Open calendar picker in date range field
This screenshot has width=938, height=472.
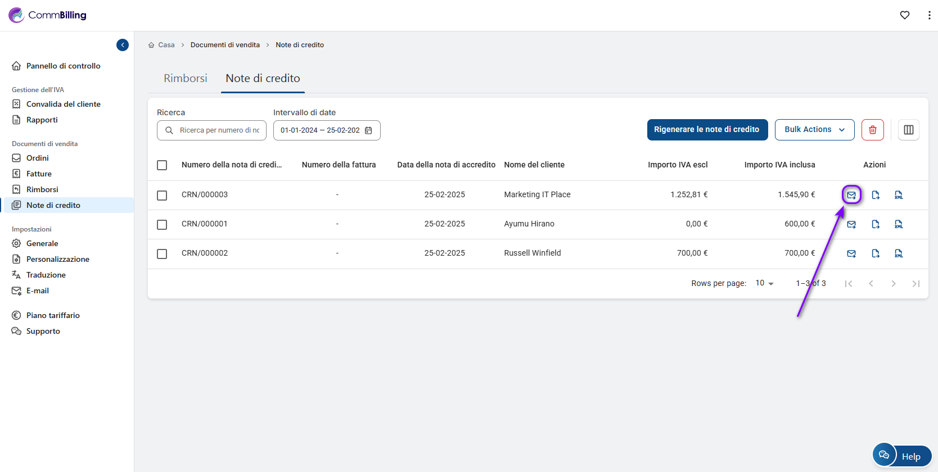tap(368, 130)
